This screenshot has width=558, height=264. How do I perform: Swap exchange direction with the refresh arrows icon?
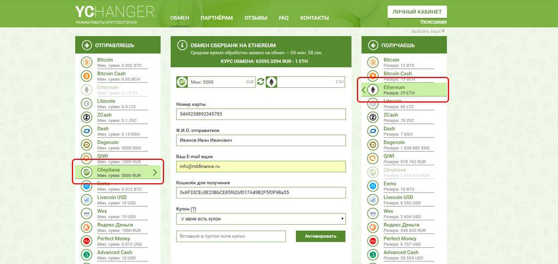[x=260, y=82]
